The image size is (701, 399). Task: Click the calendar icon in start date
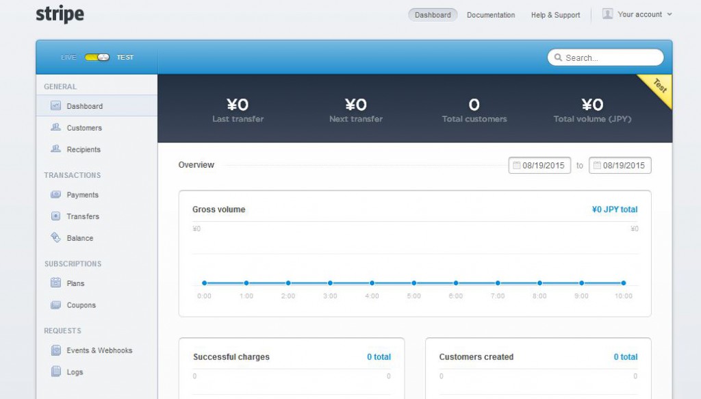point(516,166)
